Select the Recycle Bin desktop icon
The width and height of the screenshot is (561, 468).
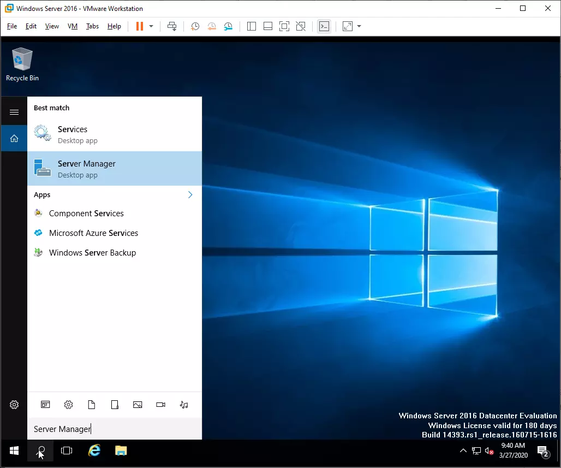tap(22, 64)
